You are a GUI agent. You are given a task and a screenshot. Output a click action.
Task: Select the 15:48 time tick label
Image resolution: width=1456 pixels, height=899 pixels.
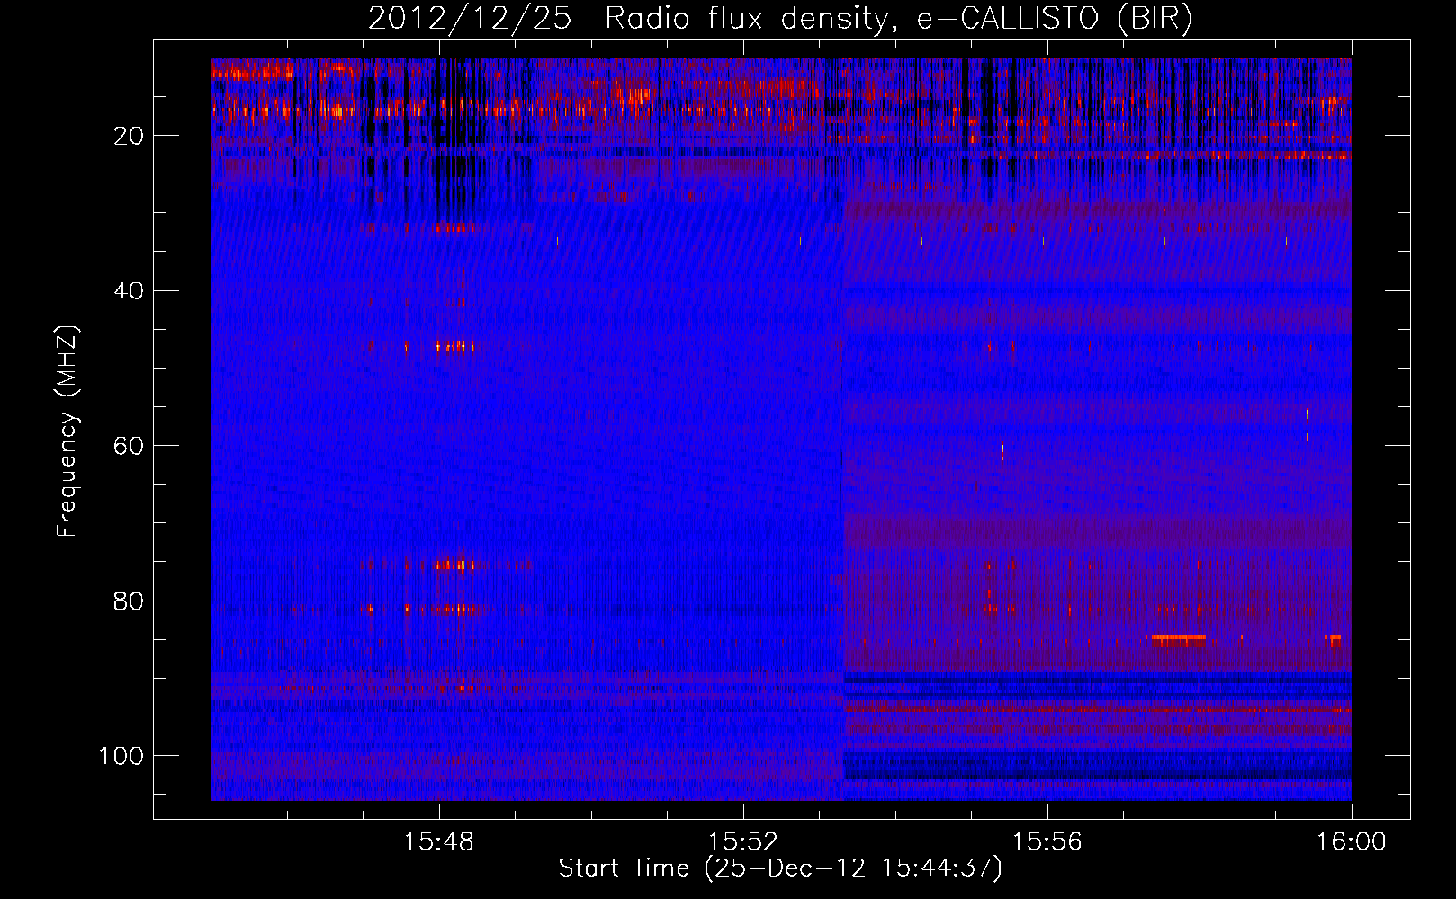click(x=439, y=842)
